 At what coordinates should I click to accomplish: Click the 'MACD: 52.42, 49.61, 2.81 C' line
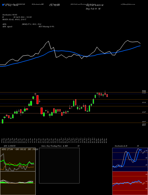tap(14, 19)
